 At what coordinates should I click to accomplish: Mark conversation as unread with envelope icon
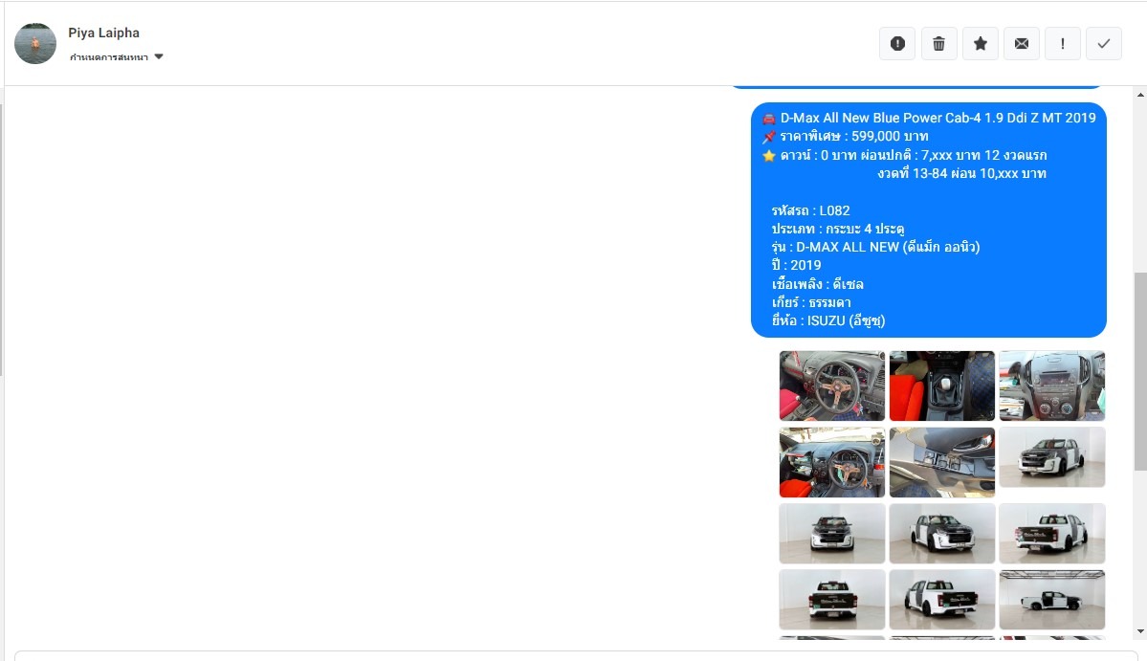click(x=1021, y=44)
